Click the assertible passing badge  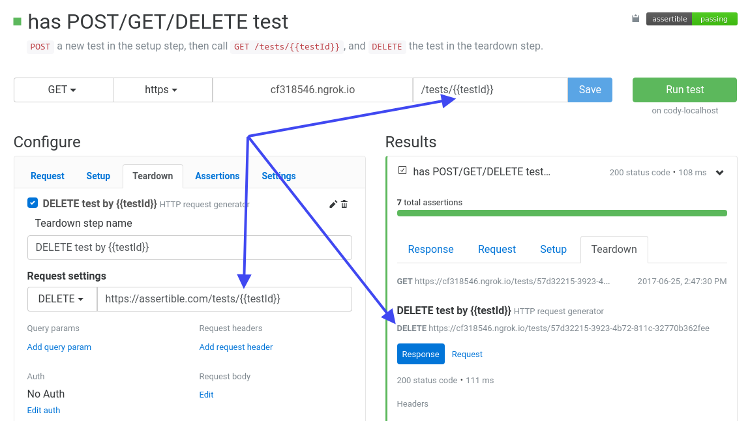tap(691, 19)
